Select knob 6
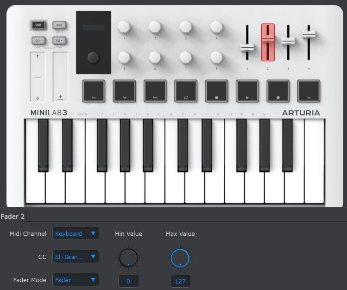 [155, 57]
